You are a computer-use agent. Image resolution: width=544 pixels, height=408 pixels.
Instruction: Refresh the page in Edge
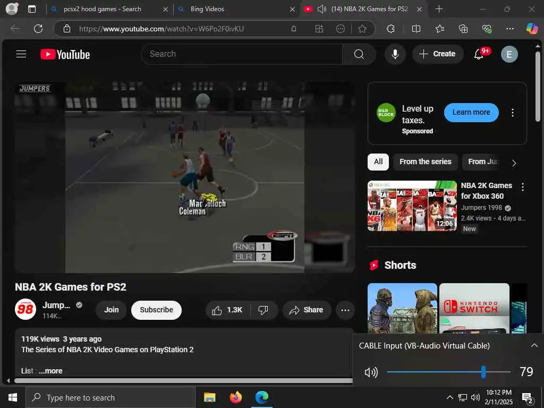[38, 29]
